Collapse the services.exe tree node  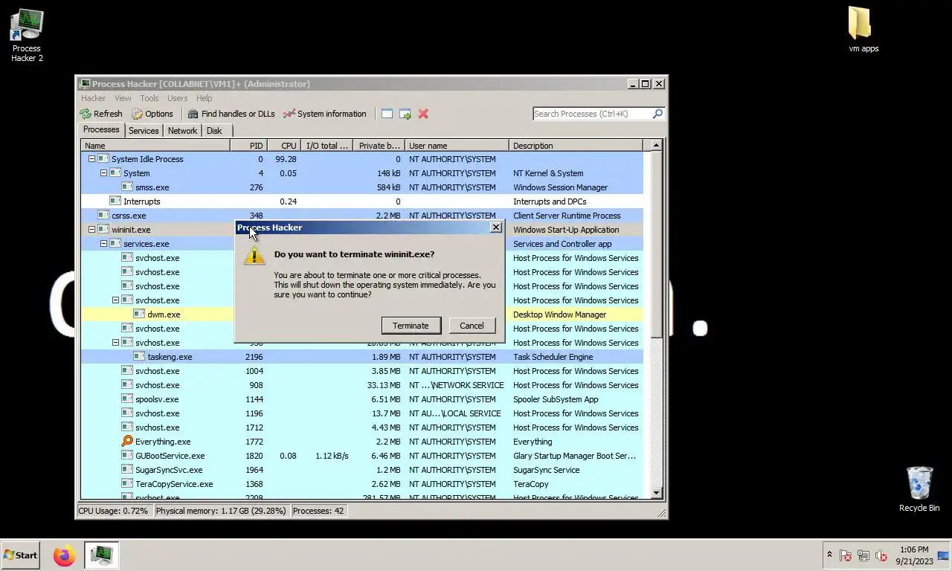point(103,244)
